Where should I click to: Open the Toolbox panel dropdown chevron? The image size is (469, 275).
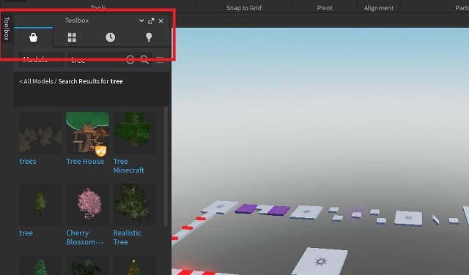click(x=141, y=20)
